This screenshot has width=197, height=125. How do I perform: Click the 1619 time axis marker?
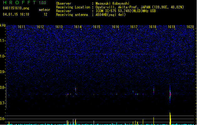172,27
